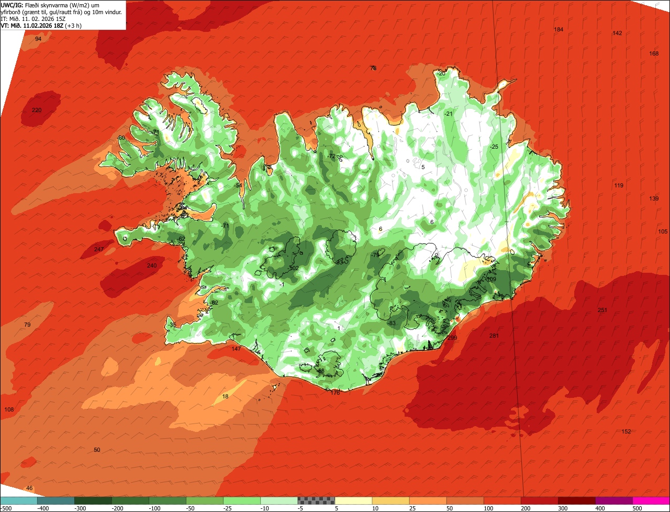Click the crimson legend swatch between 200 and 300

point(540,500)
